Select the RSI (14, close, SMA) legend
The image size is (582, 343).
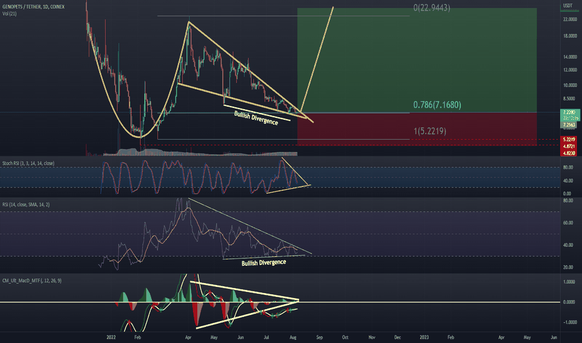26,205
